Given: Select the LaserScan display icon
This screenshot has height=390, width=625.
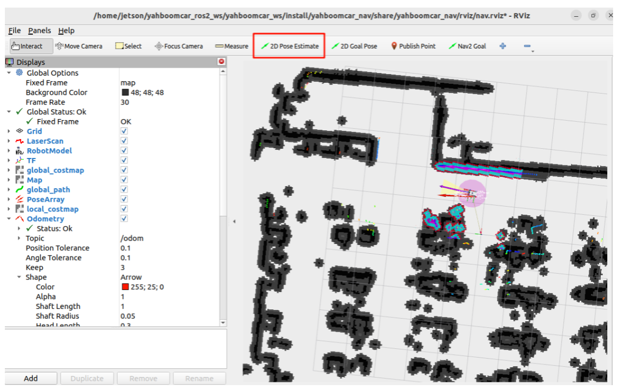Looking at the screenshot, I should click(19, 141).
